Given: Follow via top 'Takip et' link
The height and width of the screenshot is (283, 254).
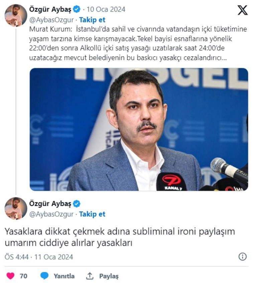Looking at the screenshot, I should (92, 20).
